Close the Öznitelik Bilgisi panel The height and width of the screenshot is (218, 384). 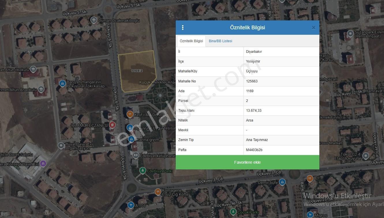click(314, 28)
